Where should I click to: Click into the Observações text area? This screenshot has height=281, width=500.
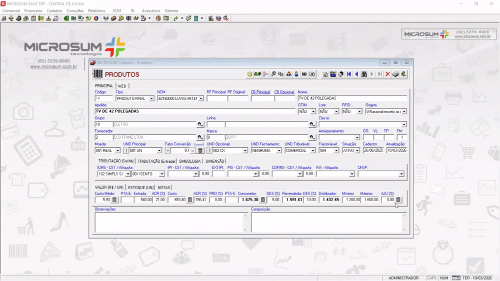168,222
